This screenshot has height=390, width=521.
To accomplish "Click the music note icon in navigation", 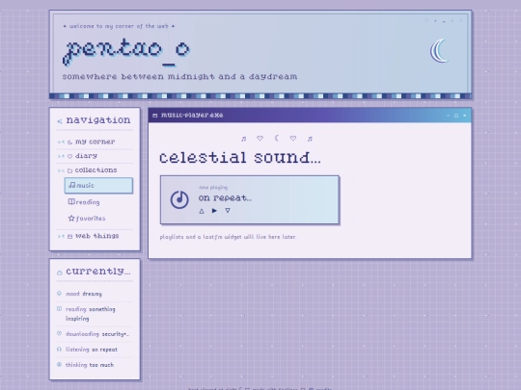I will point(71,185).
